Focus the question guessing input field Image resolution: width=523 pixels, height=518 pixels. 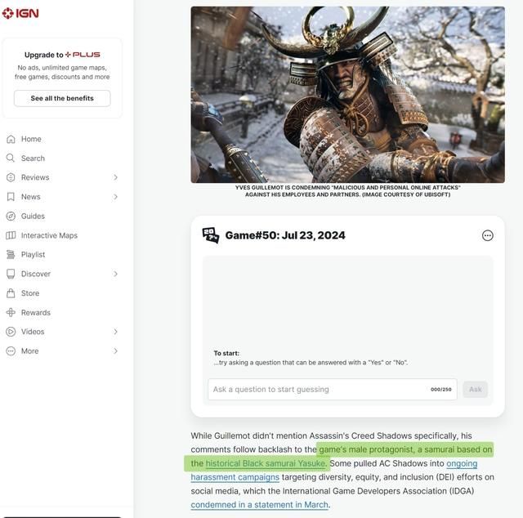[x=319, y=390]
